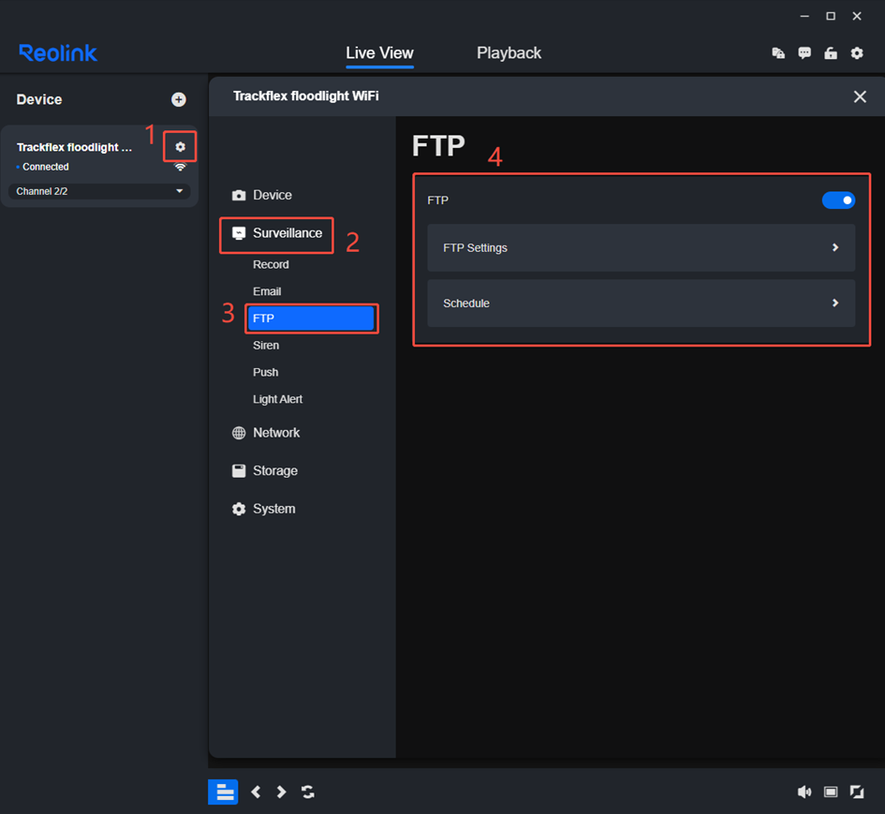Click the FTP page heading
Screen dimensions: 885x814
click(438, 146)
